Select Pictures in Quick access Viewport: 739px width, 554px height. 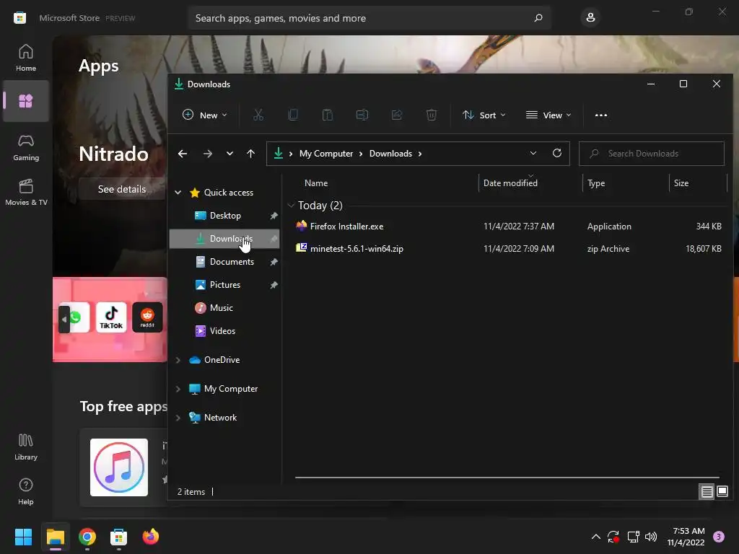tap(225, 284)
